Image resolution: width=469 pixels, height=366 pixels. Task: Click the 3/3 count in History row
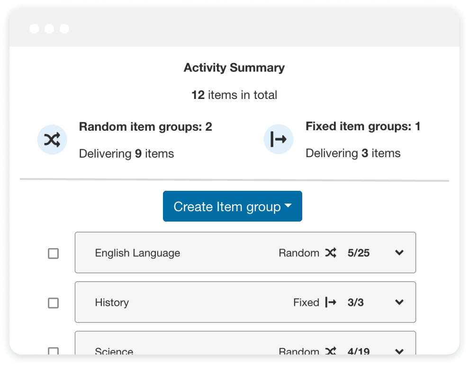(355, 303)
